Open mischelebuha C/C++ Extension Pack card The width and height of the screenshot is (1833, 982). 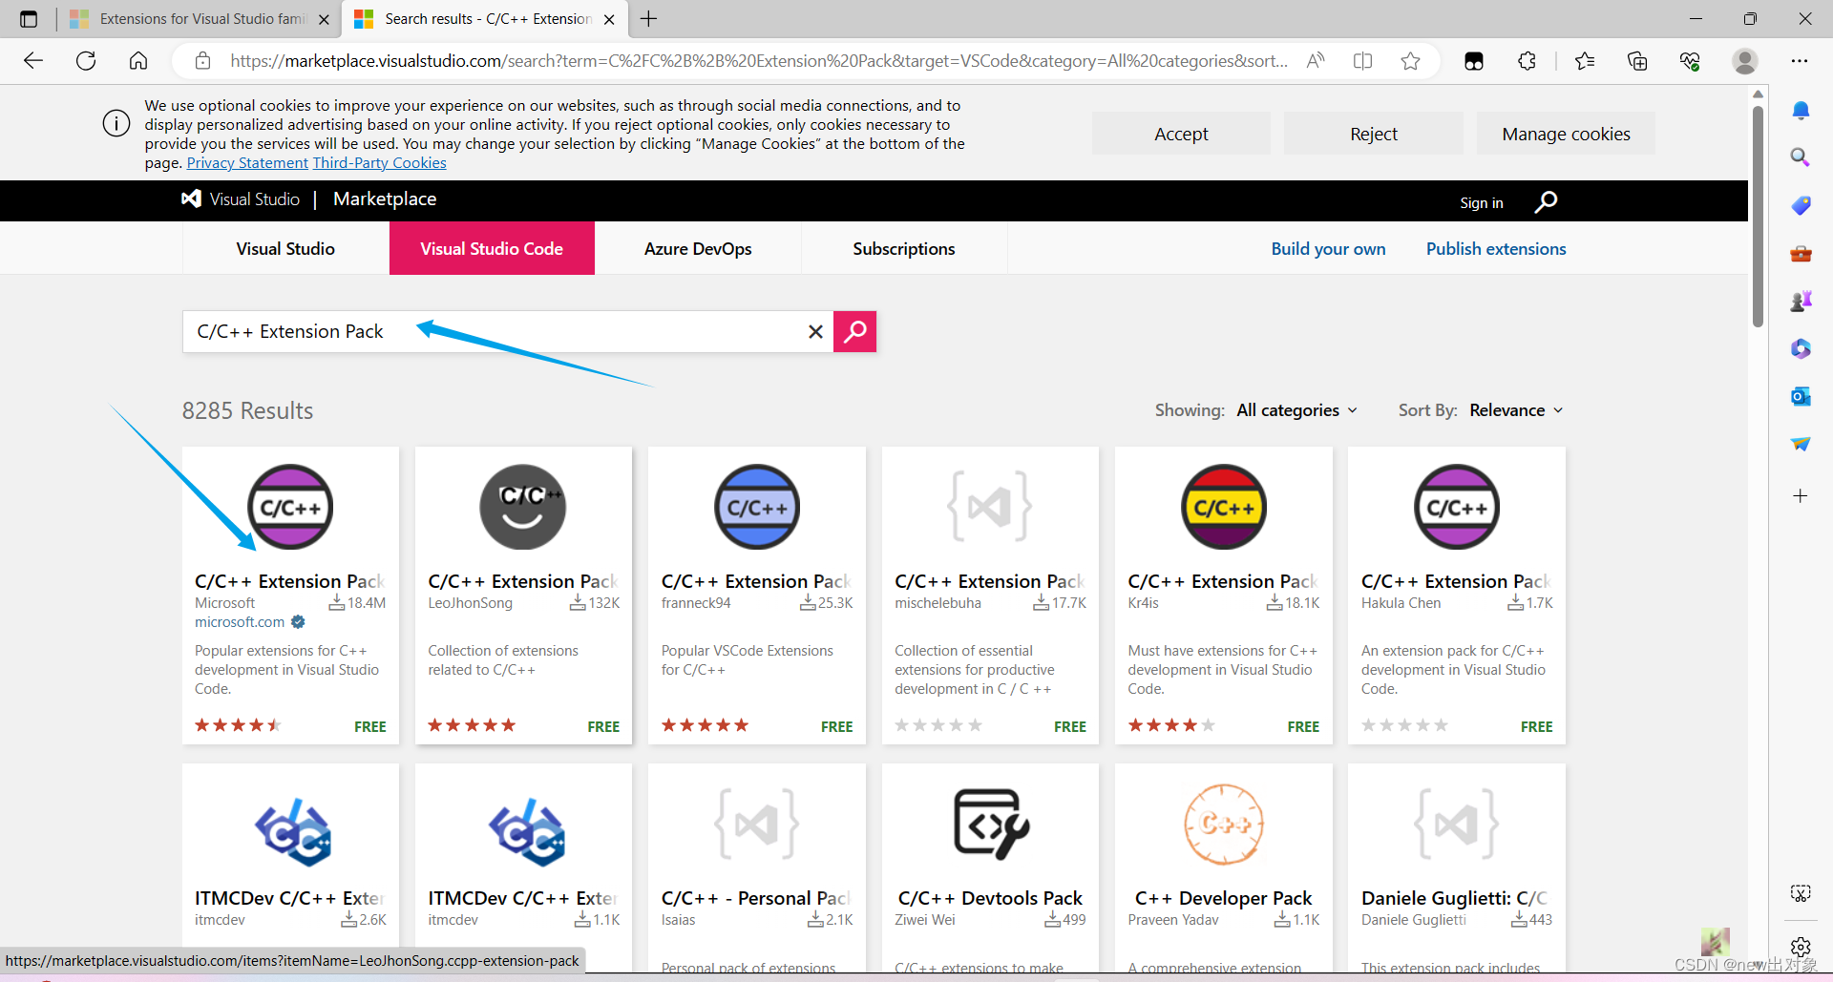(990, 595)
